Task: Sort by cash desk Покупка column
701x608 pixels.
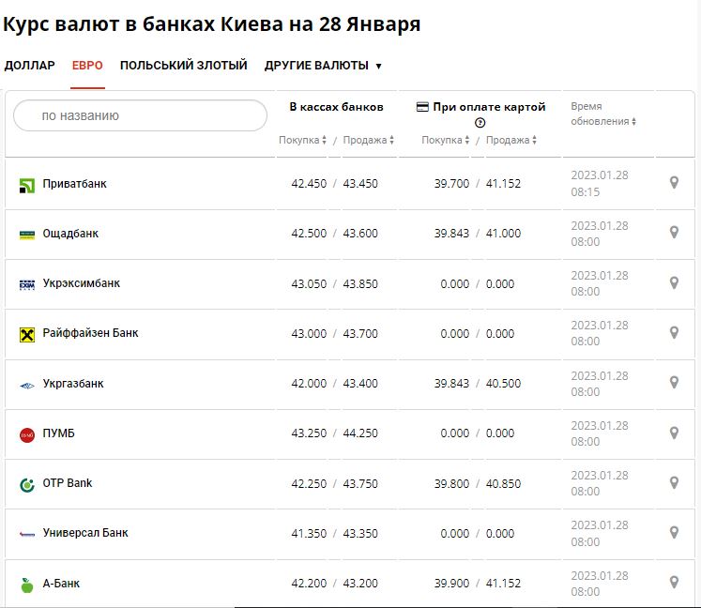Action: (302, 140)
